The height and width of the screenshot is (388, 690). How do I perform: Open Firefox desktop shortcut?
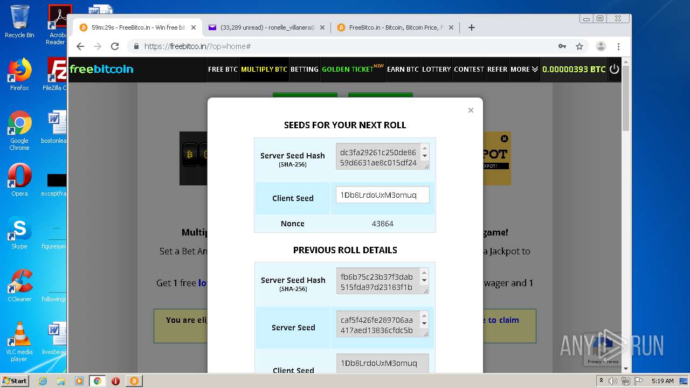point(19,74)
